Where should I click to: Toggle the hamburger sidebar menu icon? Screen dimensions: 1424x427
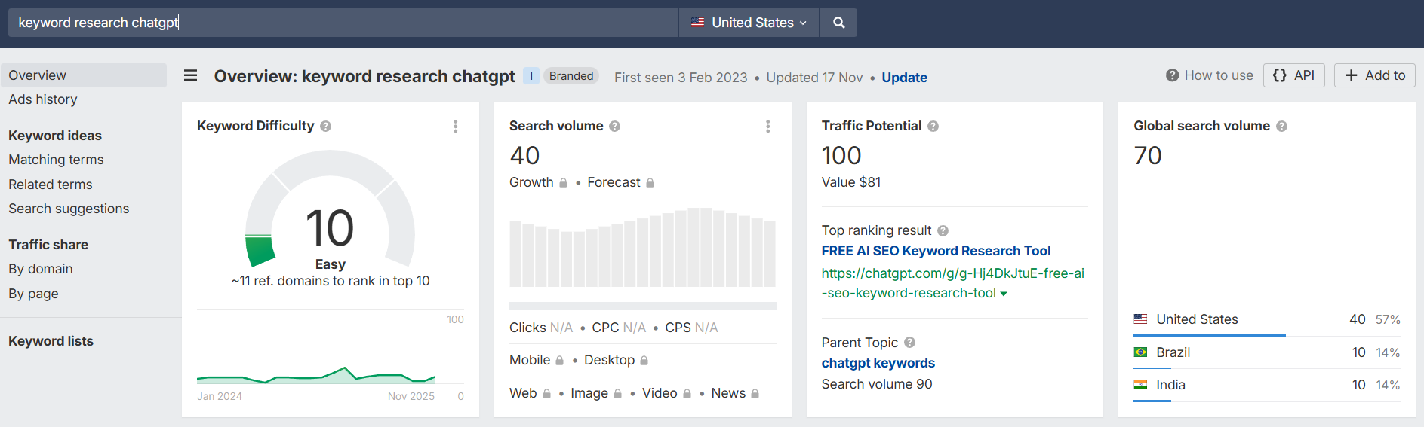[191, 75]
